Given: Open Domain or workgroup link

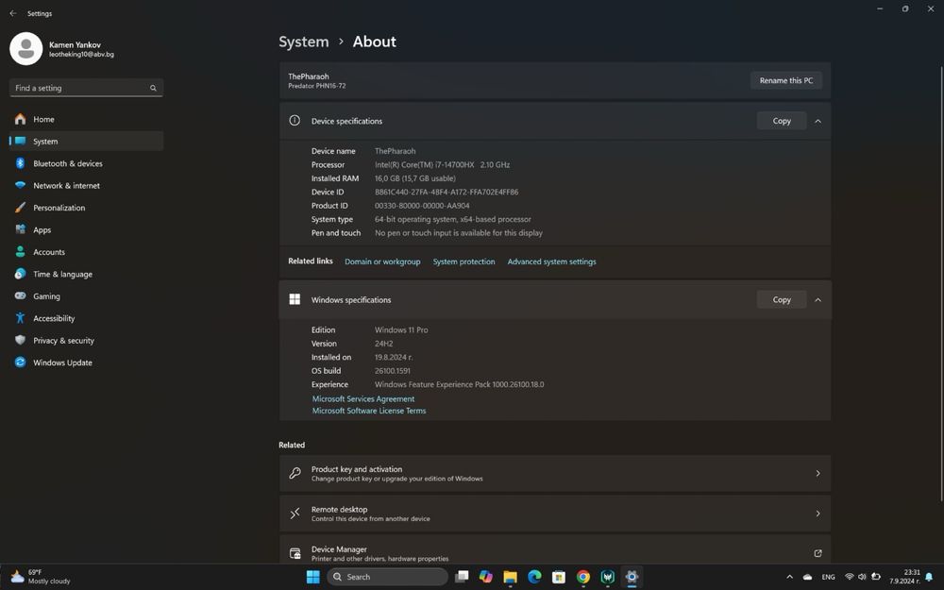Looking at the screenshot, I should click(382, 261).
